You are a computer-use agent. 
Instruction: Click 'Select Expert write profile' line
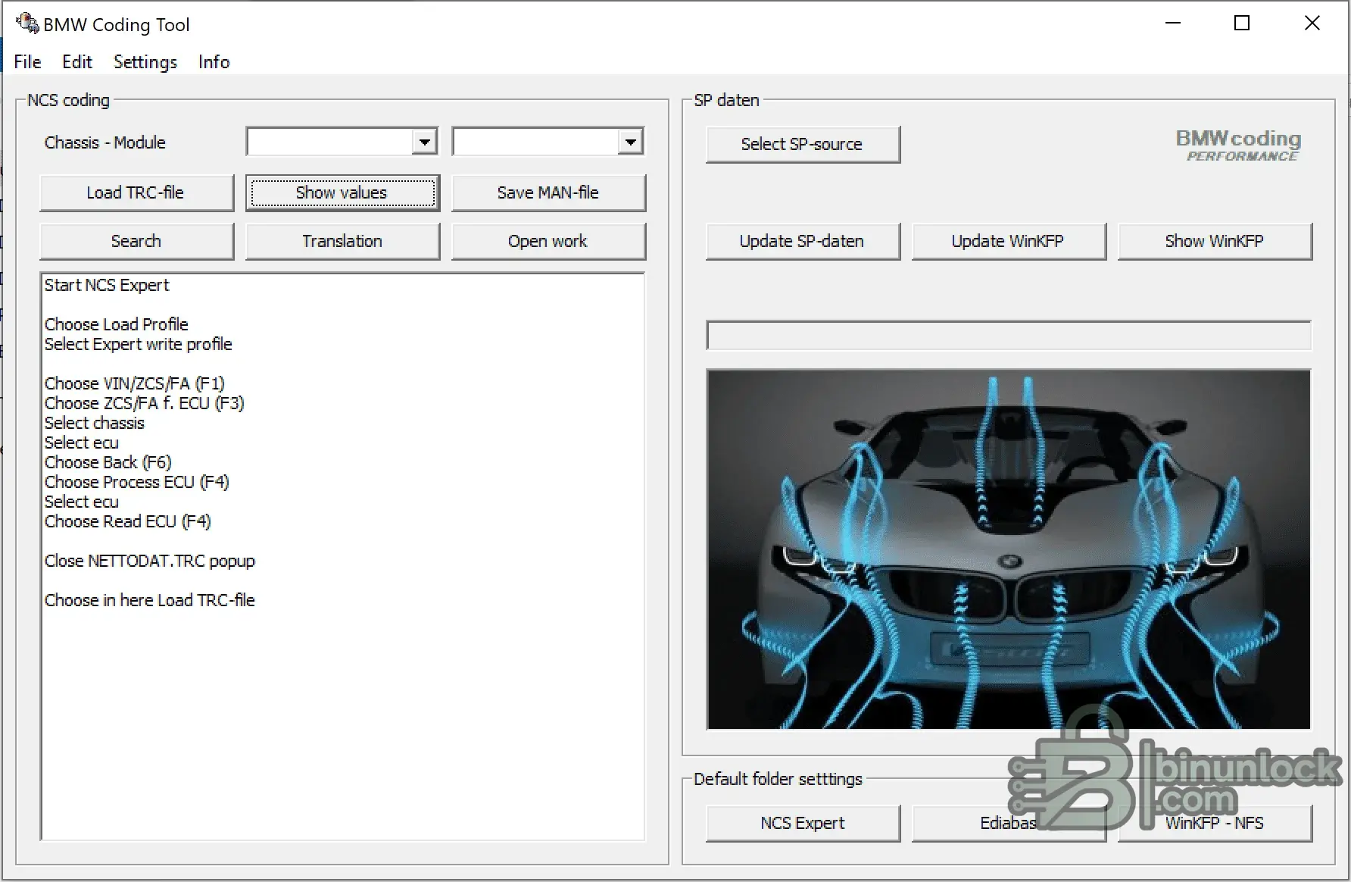click(138, 344)
